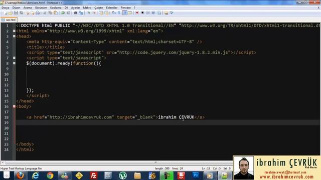Click the Copy toolbar icon

50,13
